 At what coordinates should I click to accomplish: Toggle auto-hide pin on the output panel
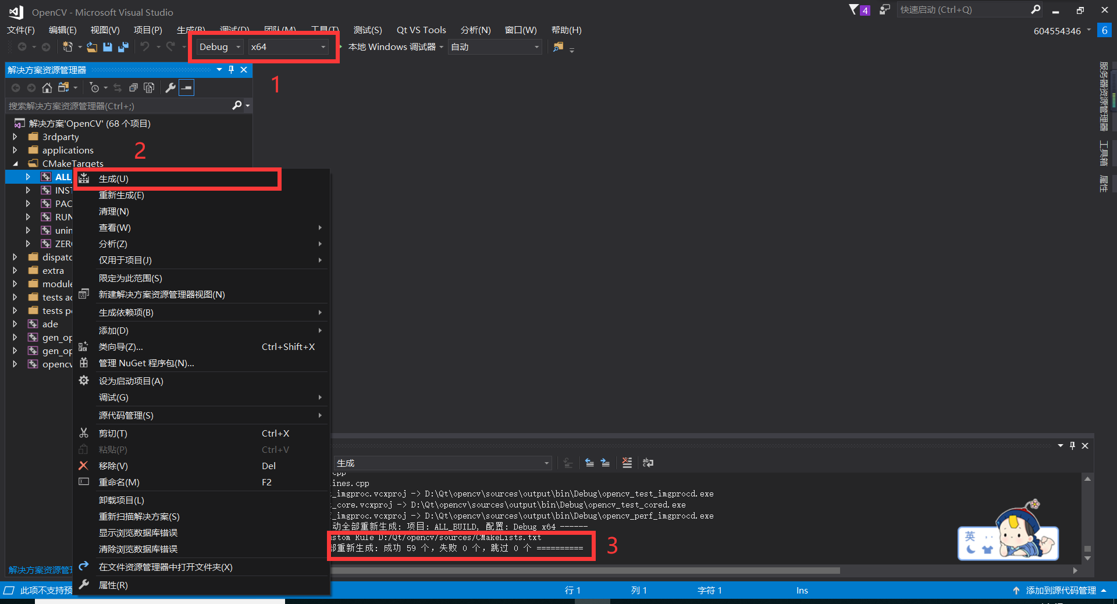[x=1072, y=446]
